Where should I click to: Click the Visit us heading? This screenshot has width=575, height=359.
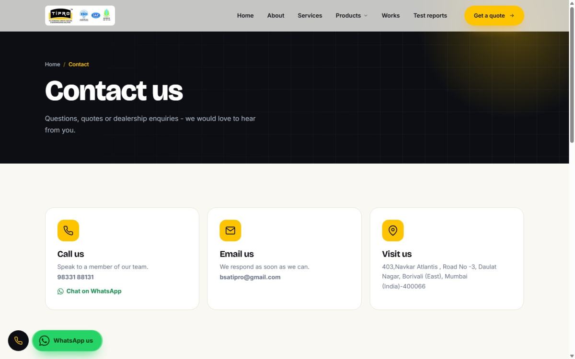click(397, 254)
